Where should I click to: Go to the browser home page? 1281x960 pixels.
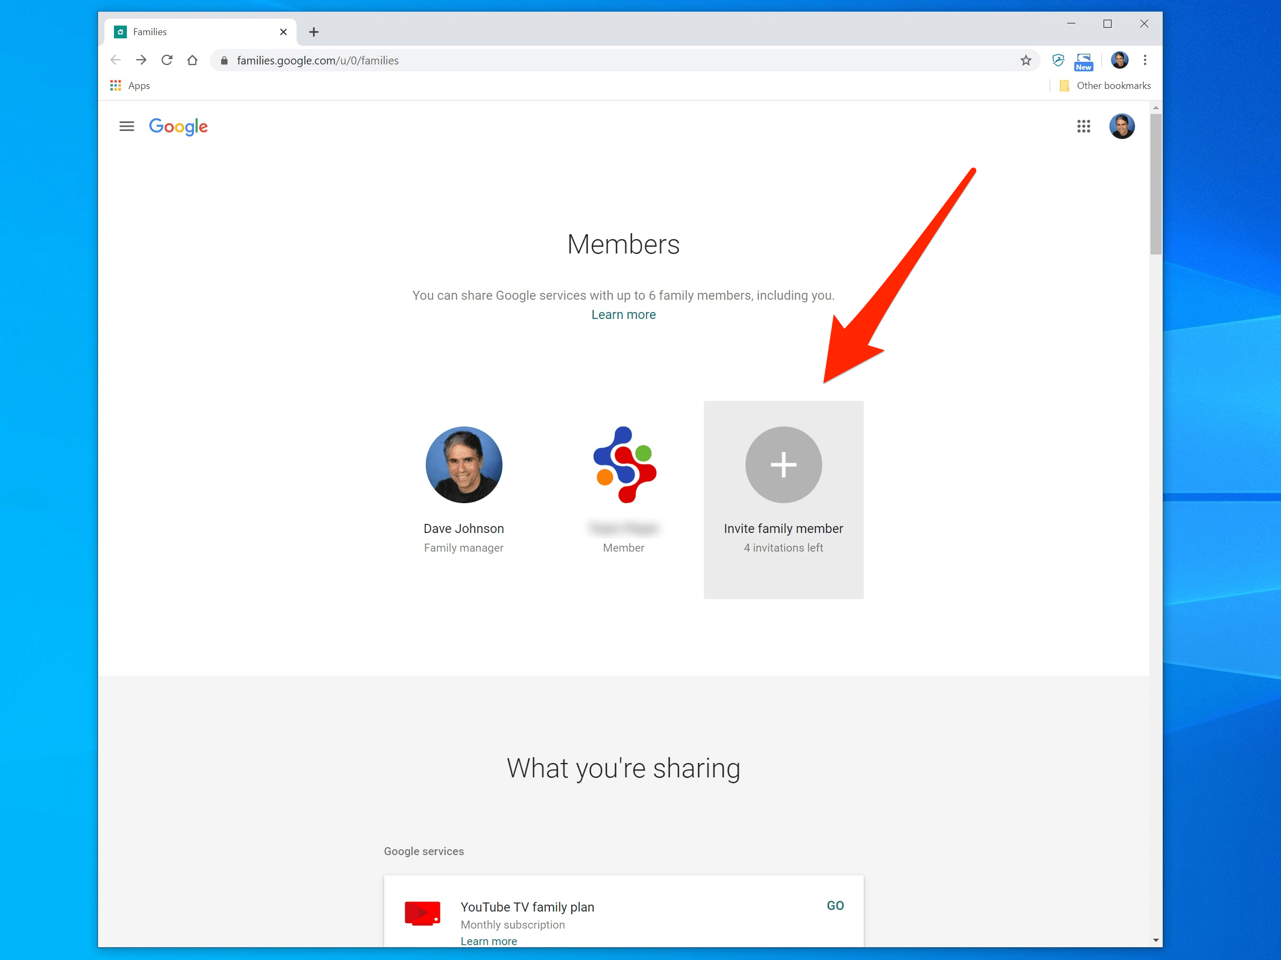pos(192,60)
